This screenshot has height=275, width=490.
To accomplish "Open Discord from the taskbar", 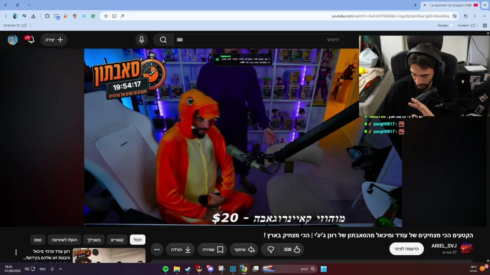I will point(210,269).
